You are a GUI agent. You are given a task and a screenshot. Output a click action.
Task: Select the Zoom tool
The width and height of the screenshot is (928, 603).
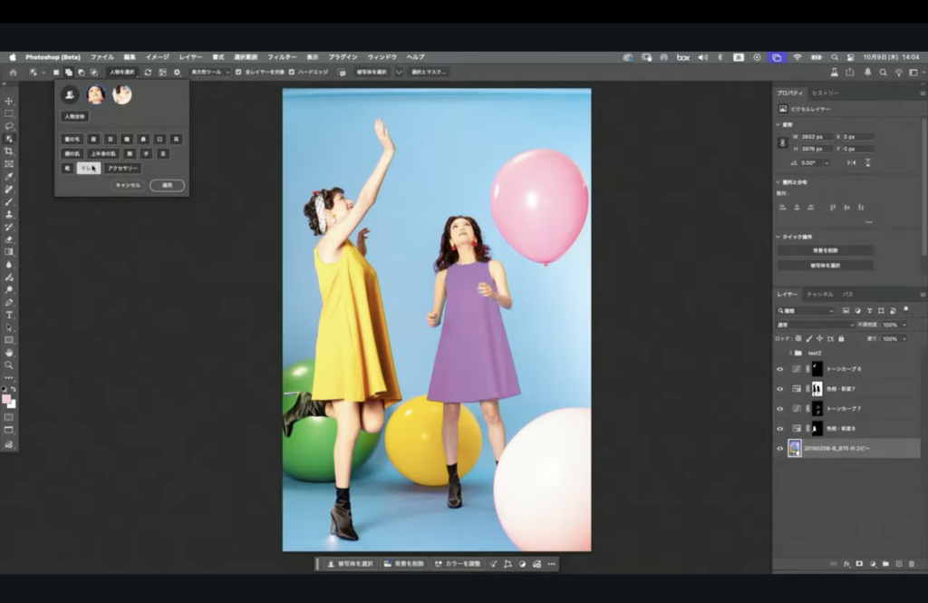(9, 365)
